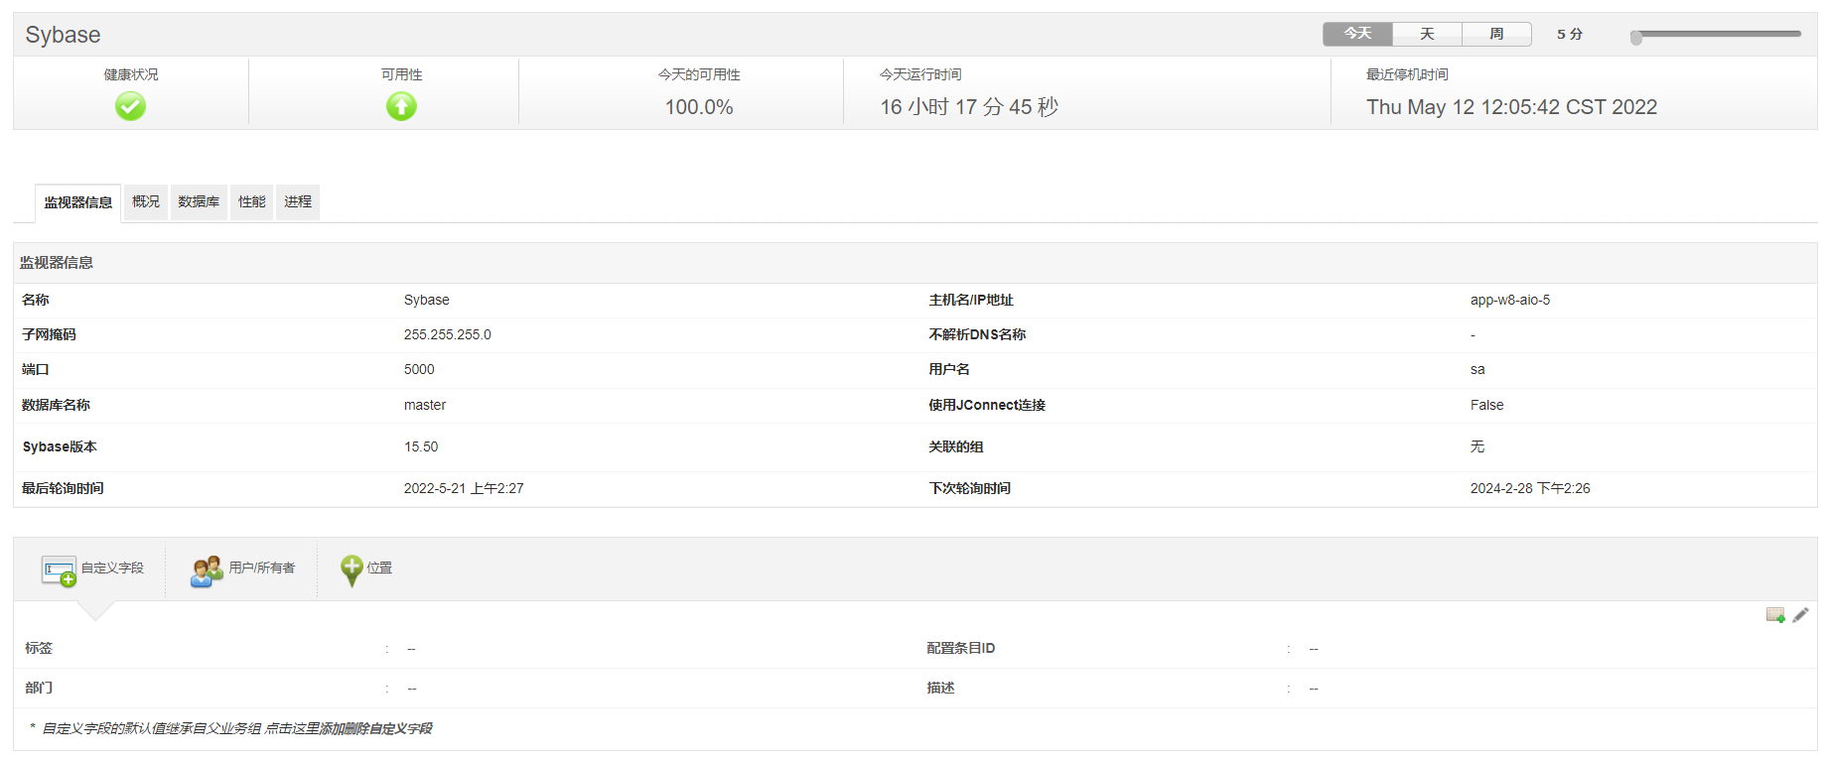Click the 部门 field label
Image resolution: width=1829 pixels, height=760 pixels.
[39, 688]
